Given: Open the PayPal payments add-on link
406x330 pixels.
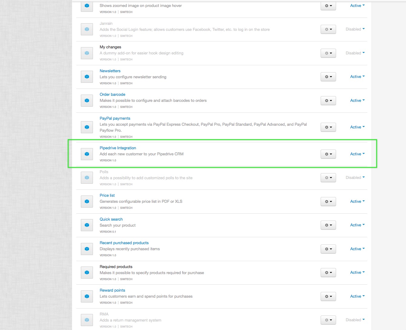Looking at the screenshot, I should coord(115,118).
